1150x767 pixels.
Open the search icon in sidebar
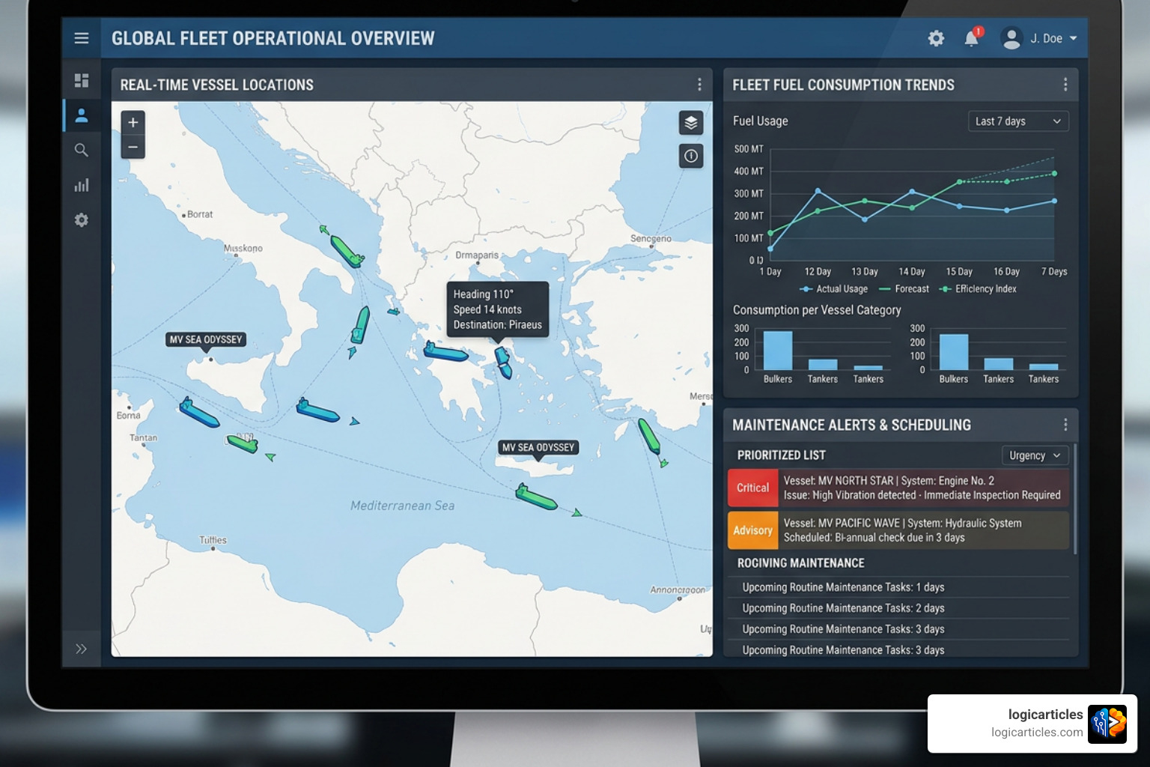click(82, 150)
